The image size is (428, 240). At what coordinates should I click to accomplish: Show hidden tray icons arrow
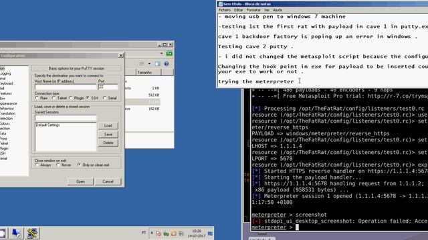tap(152, 233)
